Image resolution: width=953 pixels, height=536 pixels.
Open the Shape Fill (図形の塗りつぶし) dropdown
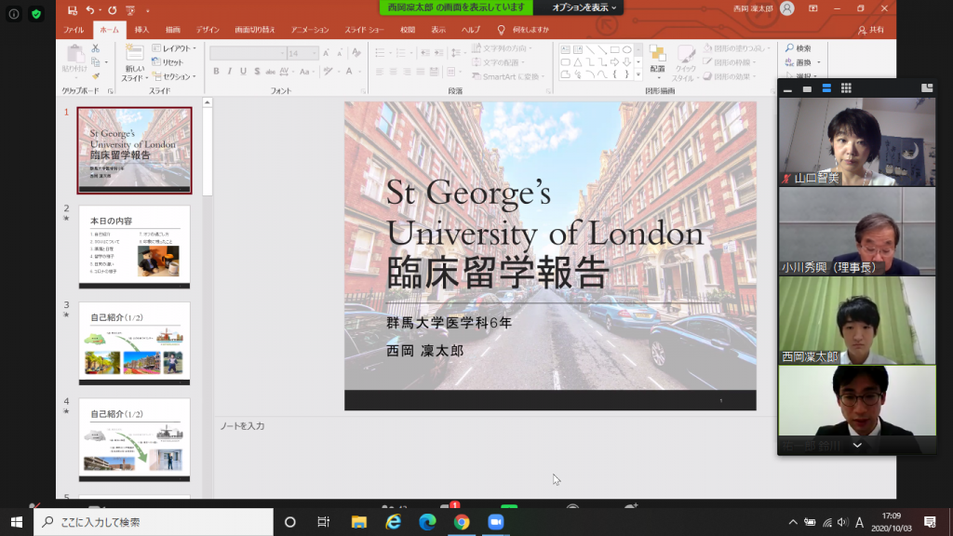coord(737,48)
